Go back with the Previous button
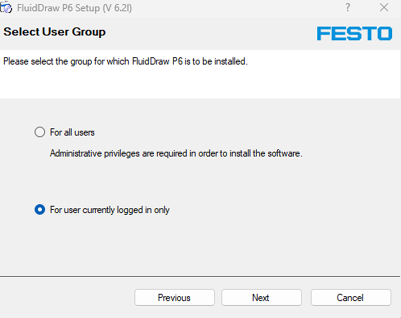This screenshot has height=318, width=401. click(174, 297)
